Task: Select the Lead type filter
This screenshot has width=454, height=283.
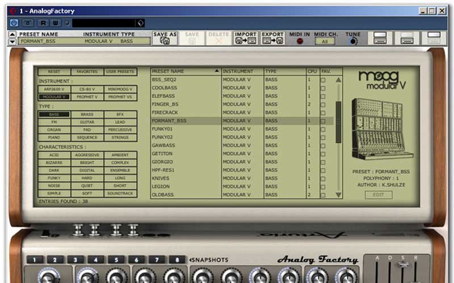Action: (120, 122)
